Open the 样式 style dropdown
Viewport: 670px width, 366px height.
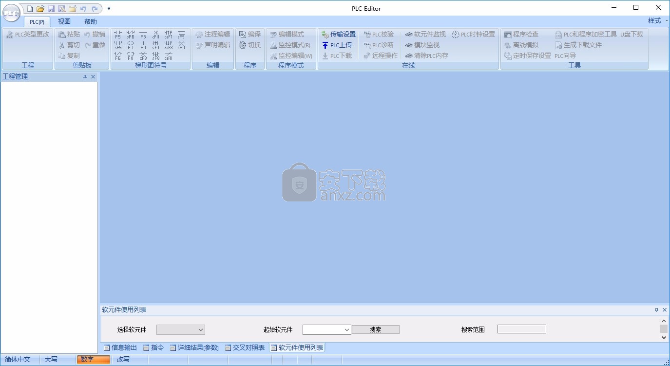tap(658, 21)
